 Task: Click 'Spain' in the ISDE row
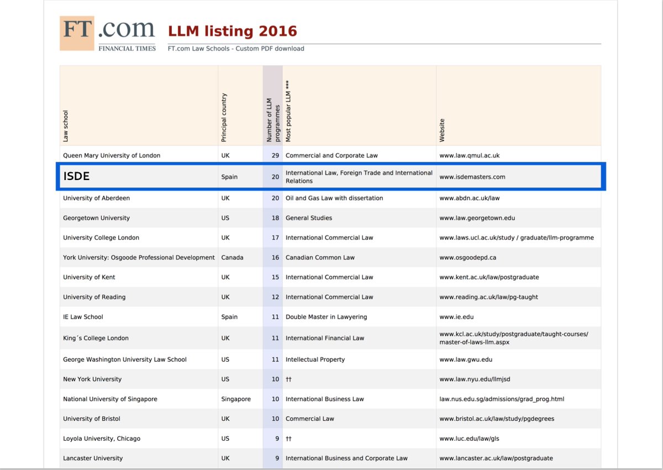tap(229, 177)
